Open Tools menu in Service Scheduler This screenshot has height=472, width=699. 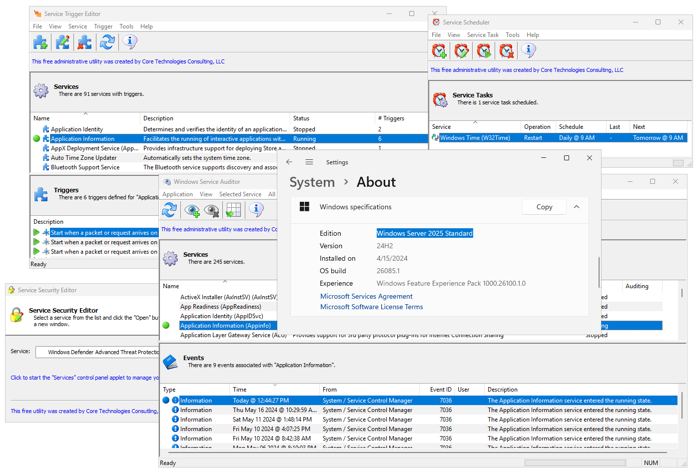tap(513, 35)
